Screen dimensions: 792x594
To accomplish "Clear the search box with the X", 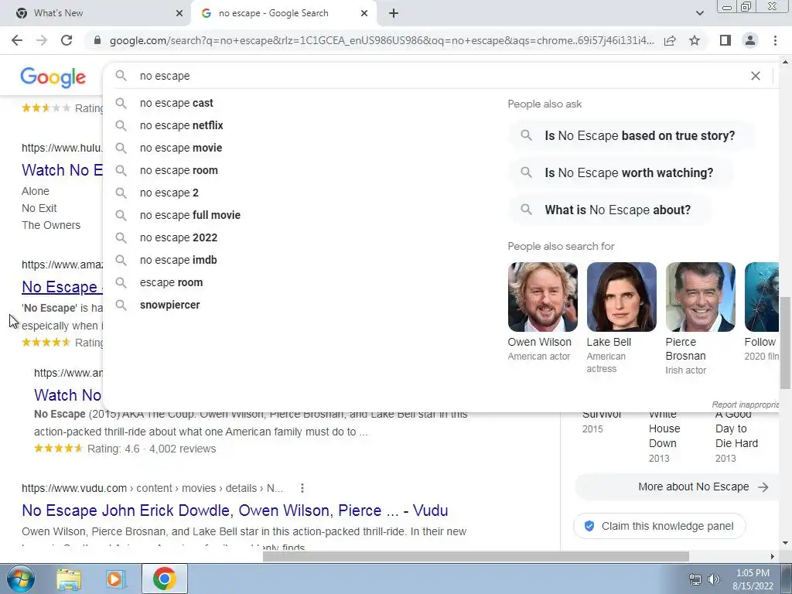I will (x=755, y=76).
